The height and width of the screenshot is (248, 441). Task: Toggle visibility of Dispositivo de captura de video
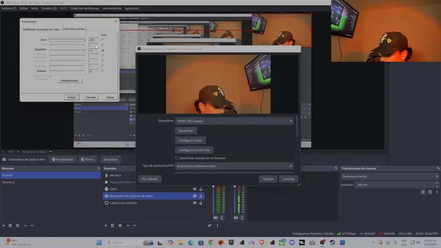[x=195, y=196]
